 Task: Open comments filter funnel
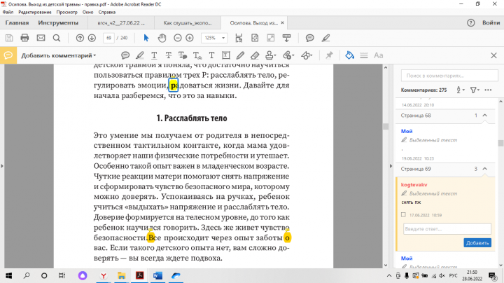(x=475, y=90)
